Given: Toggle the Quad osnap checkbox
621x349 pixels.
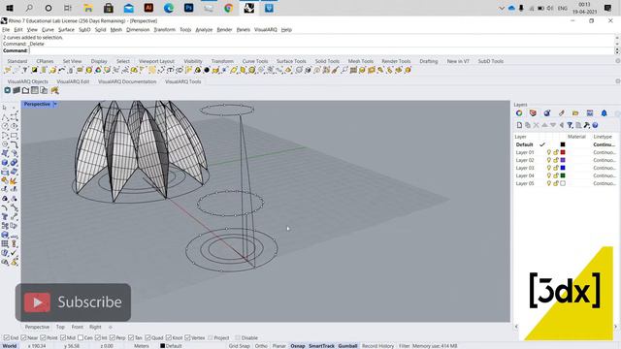Looking at the screenshot, I should click(147, 338).
